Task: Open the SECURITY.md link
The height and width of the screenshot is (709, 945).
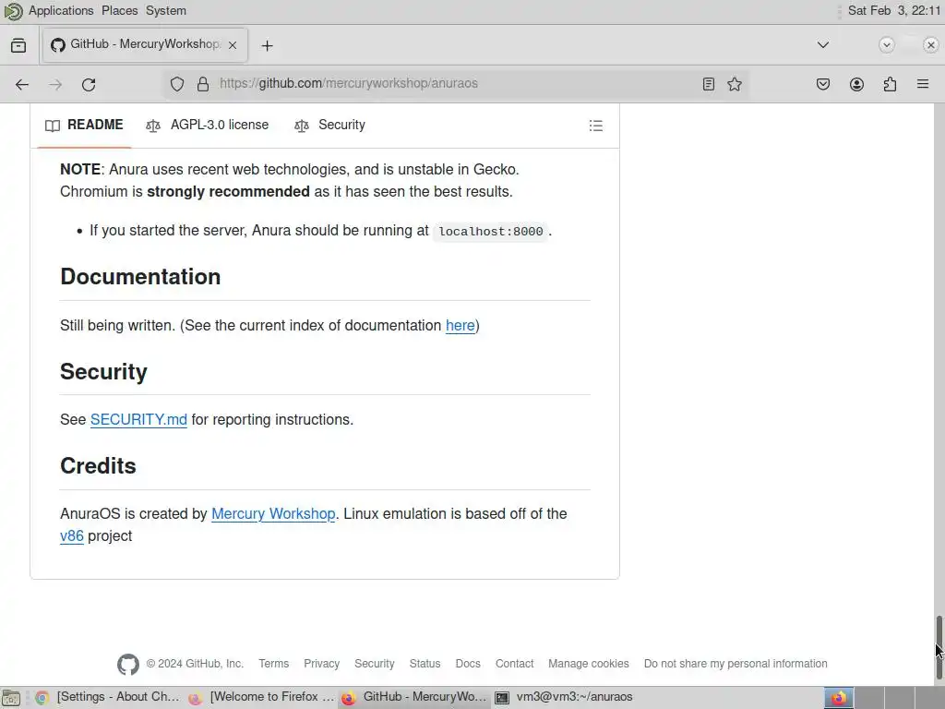Action: (x=138, y=420)
